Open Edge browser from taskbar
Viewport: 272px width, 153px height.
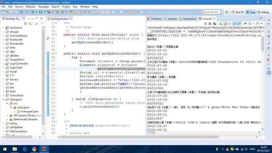pyautogui.click(x=25, y=149)
